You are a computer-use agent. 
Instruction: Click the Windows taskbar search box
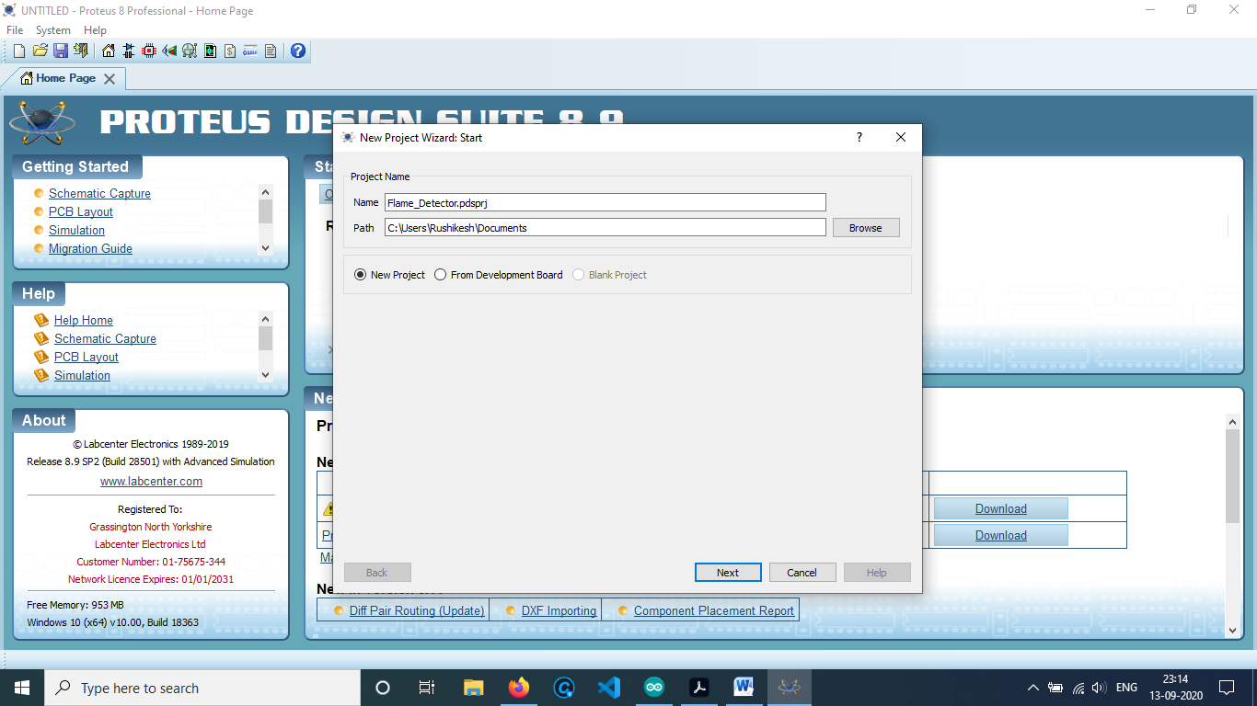[x=202, y=688]
